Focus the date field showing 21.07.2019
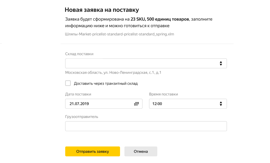This screenshot has width=270, height=163. point(104,104)
